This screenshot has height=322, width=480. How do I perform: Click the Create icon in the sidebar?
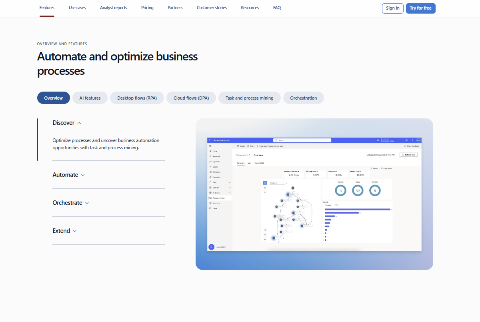click(x=210, y=166)
